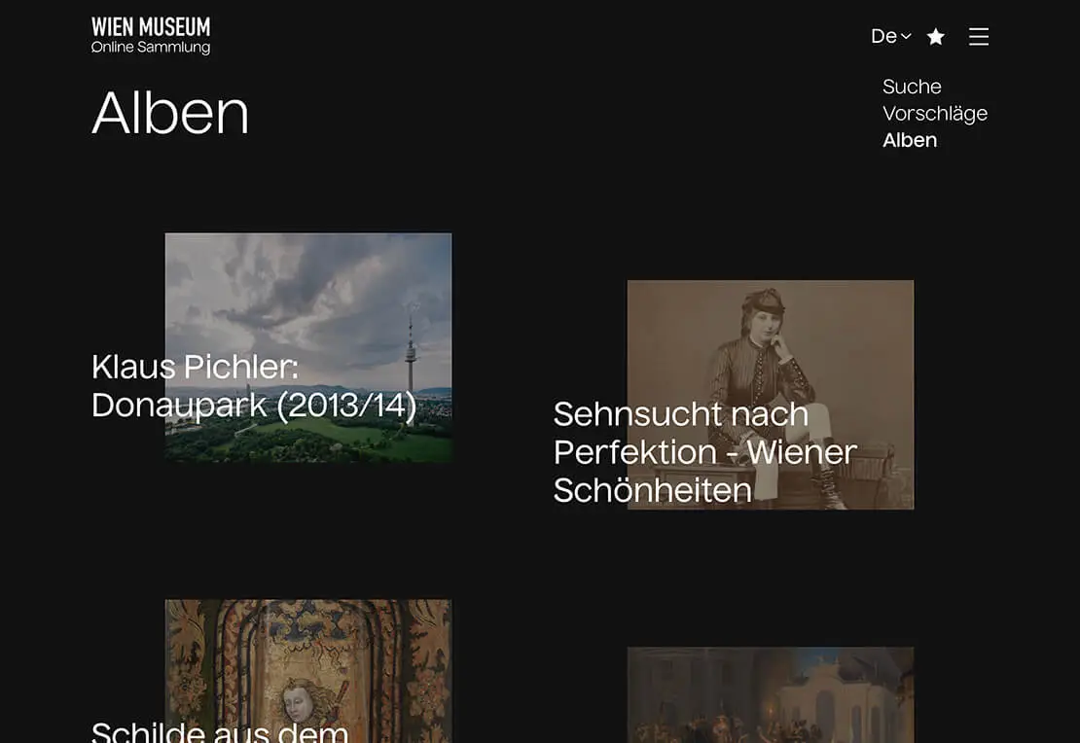Click the Sehnsucht nach Perfektion title text
Viewport: 1080px width, 743px height.
[x=704, y=452]
